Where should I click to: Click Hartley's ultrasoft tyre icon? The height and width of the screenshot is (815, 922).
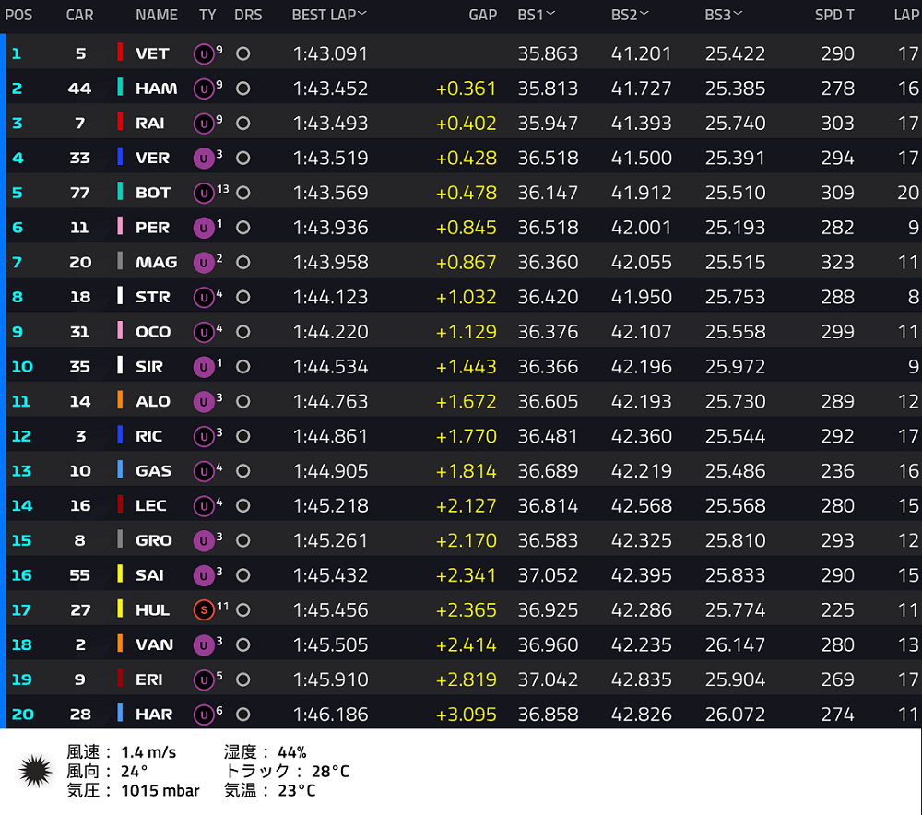pos(204,715)
